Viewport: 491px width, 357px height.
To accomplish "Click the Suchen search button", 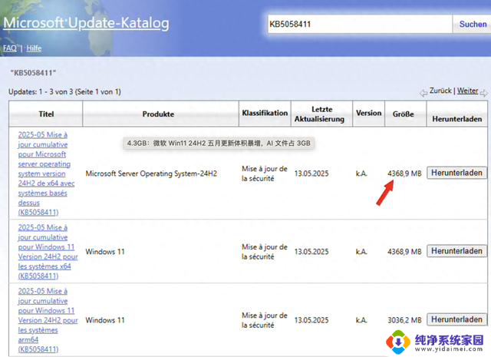I will tap(473, 24).
